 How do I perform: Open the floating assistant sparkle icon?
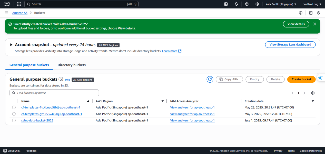[320, 78]
